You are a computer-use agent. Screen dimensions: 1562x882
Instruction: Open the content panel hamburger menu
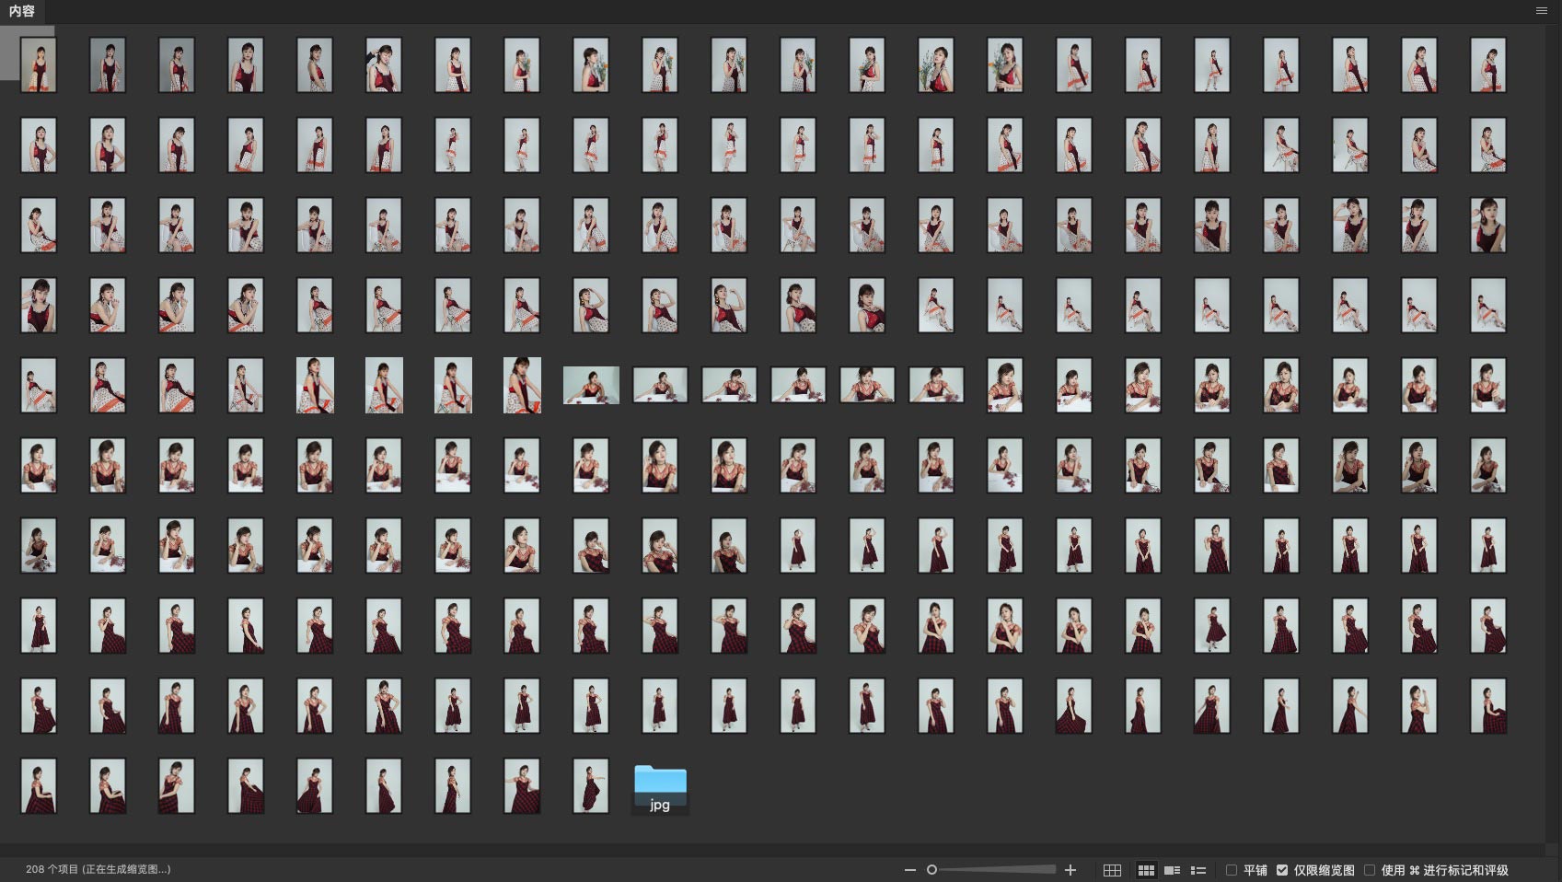coord(1542,11)
